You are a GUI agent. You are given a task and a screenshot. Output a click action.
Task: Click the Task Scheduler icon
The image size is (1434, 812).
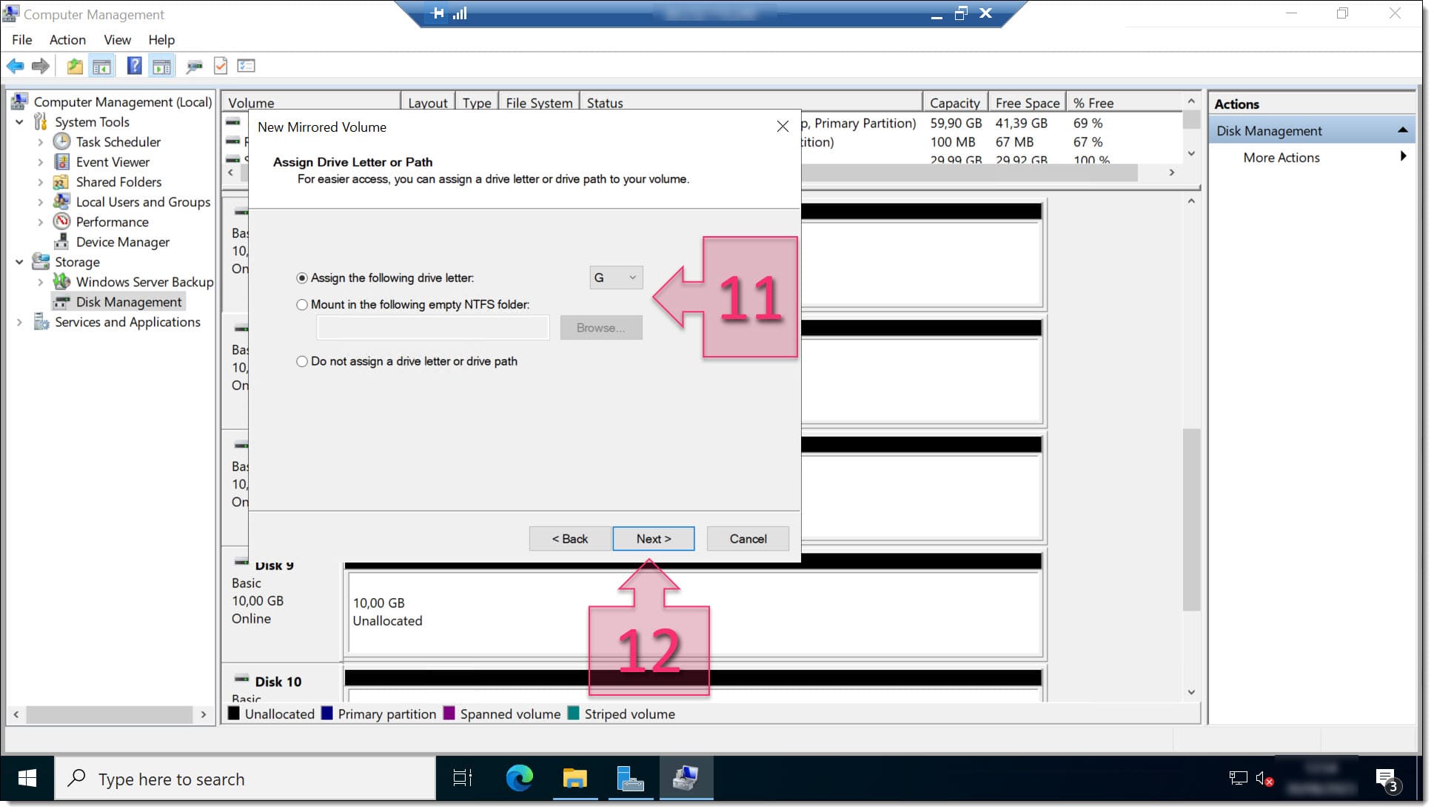click(61, 141)
